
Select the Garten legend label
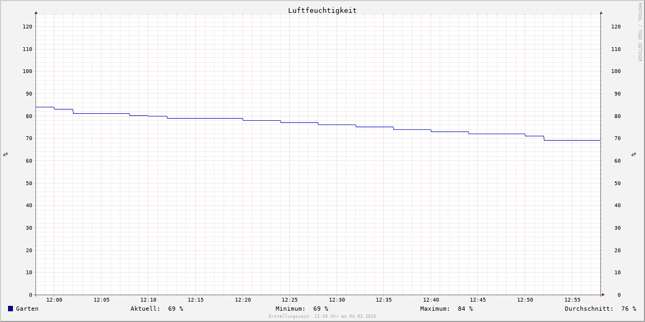[x=27, y=309]
